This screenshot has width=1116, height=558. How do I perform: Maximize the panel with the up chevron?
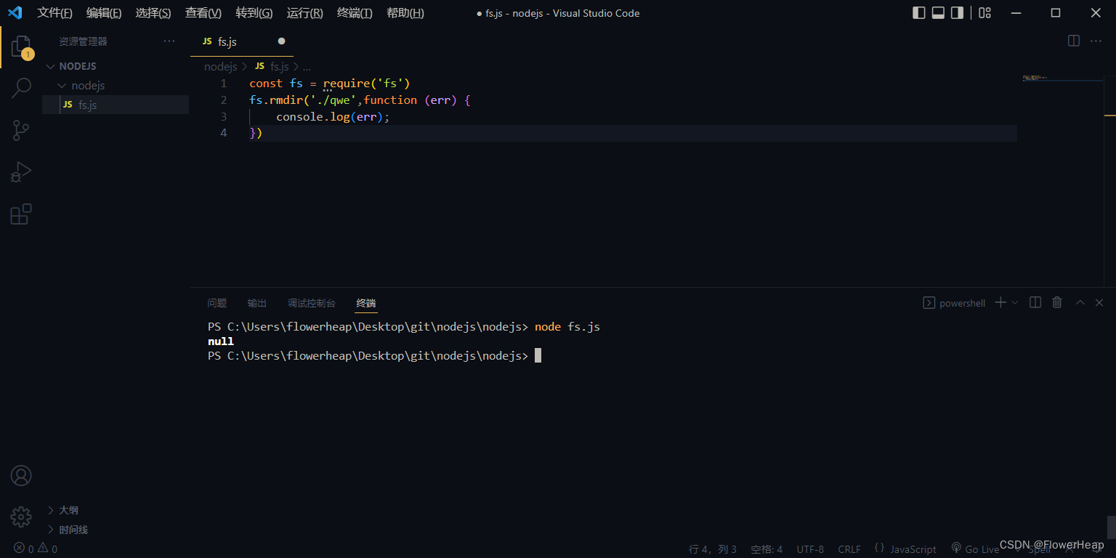tap(1080, 302)
